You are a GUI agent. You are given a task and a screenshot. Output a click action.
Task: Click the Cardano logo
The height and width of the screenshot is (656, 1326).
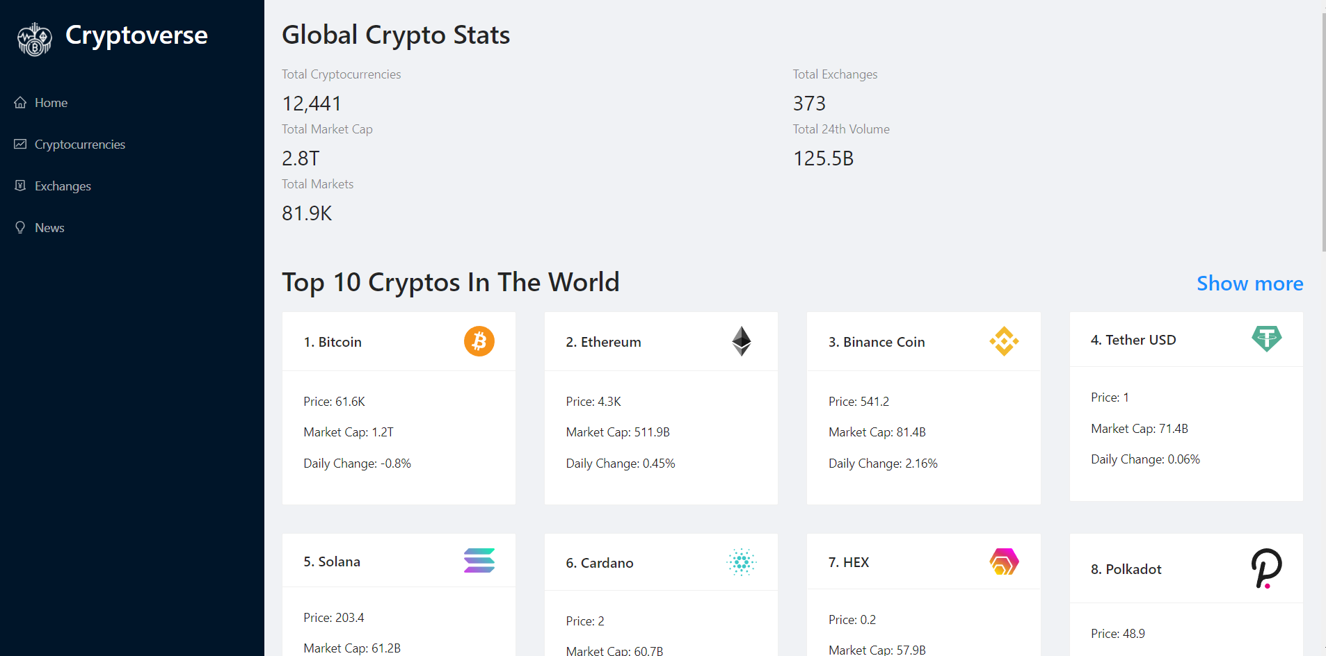(742, 562)
